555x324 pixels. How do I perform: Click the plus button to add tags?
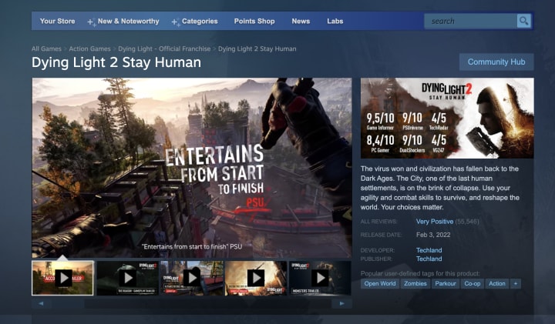pyautogui.click(x=516, y=283)
